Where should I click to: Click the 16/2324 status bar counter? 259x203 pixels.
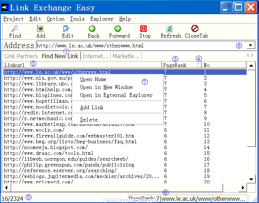click(12, 199)
